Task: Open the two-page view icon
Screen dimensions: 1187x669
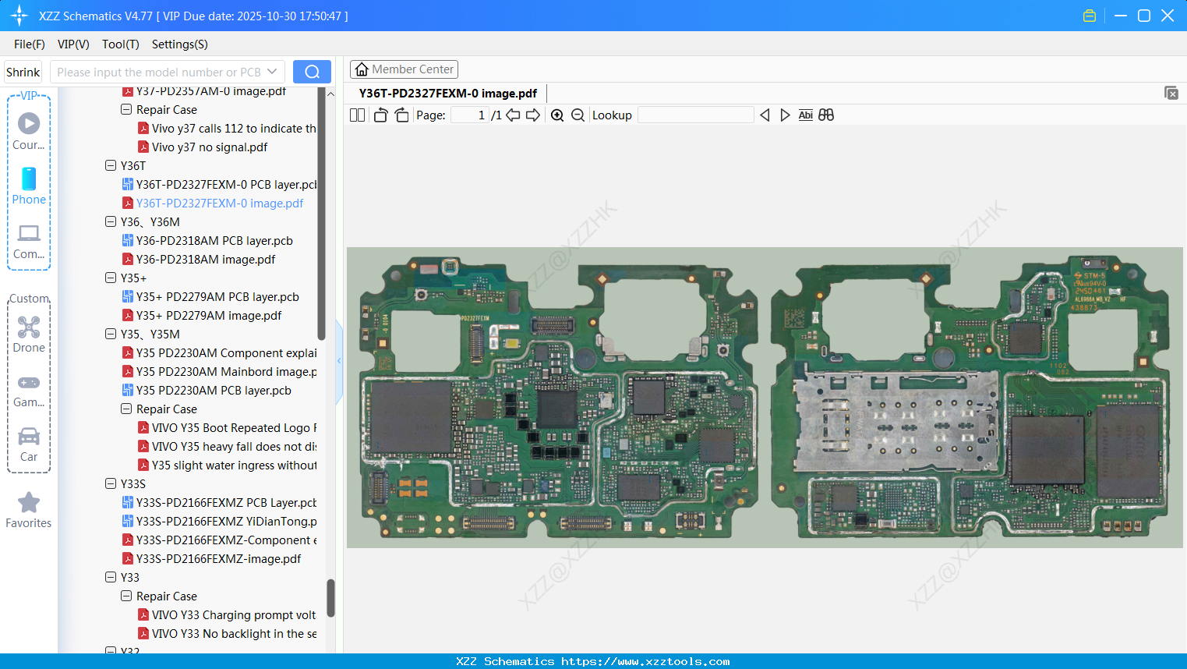Action: click(357, 115)
